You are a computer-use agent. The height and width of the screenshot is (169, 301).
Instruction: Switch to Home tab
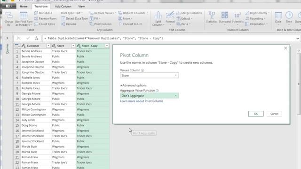pyautogui.click(x=24, y=6)
